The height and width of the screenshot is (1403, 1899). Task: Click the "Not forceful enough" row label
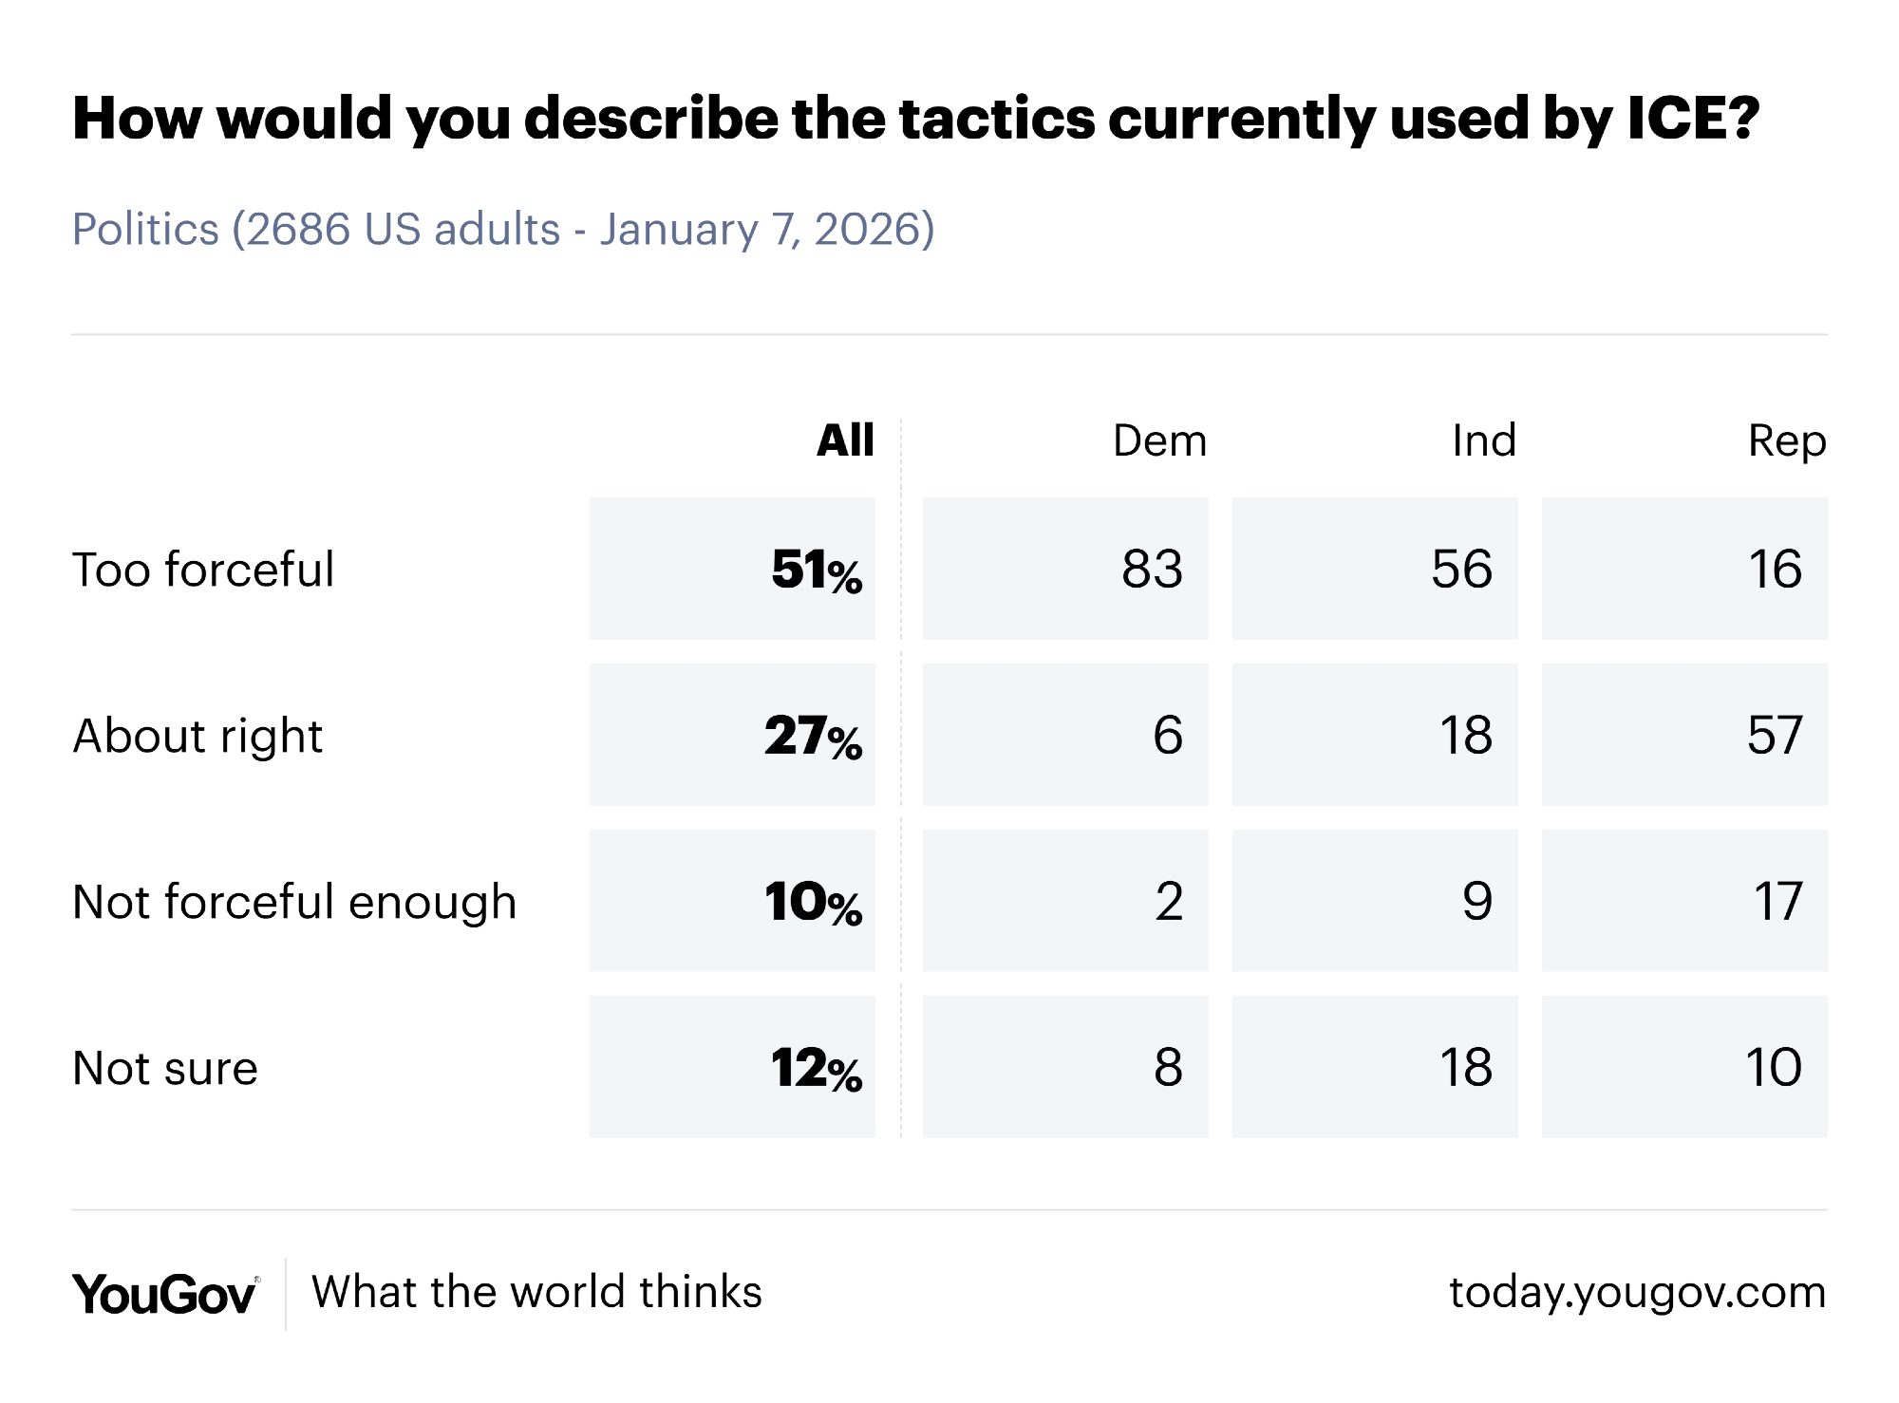coord(294,902)
